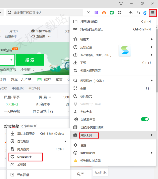This screenshot has height=179, width=158.
Task: Click the address bar search field
Action: tap(45, 13)
